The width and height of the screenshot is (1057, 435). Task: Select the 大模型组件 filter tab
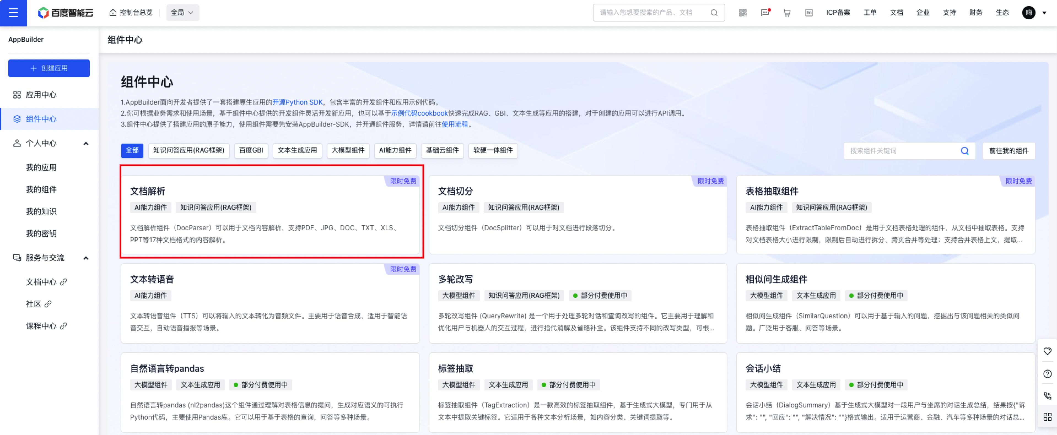[348, 151]
